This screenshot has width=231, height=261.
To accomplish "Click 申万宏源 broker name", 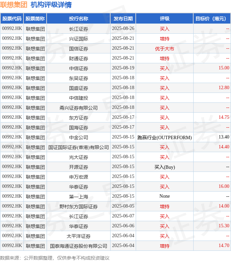I will pos(79,177).
